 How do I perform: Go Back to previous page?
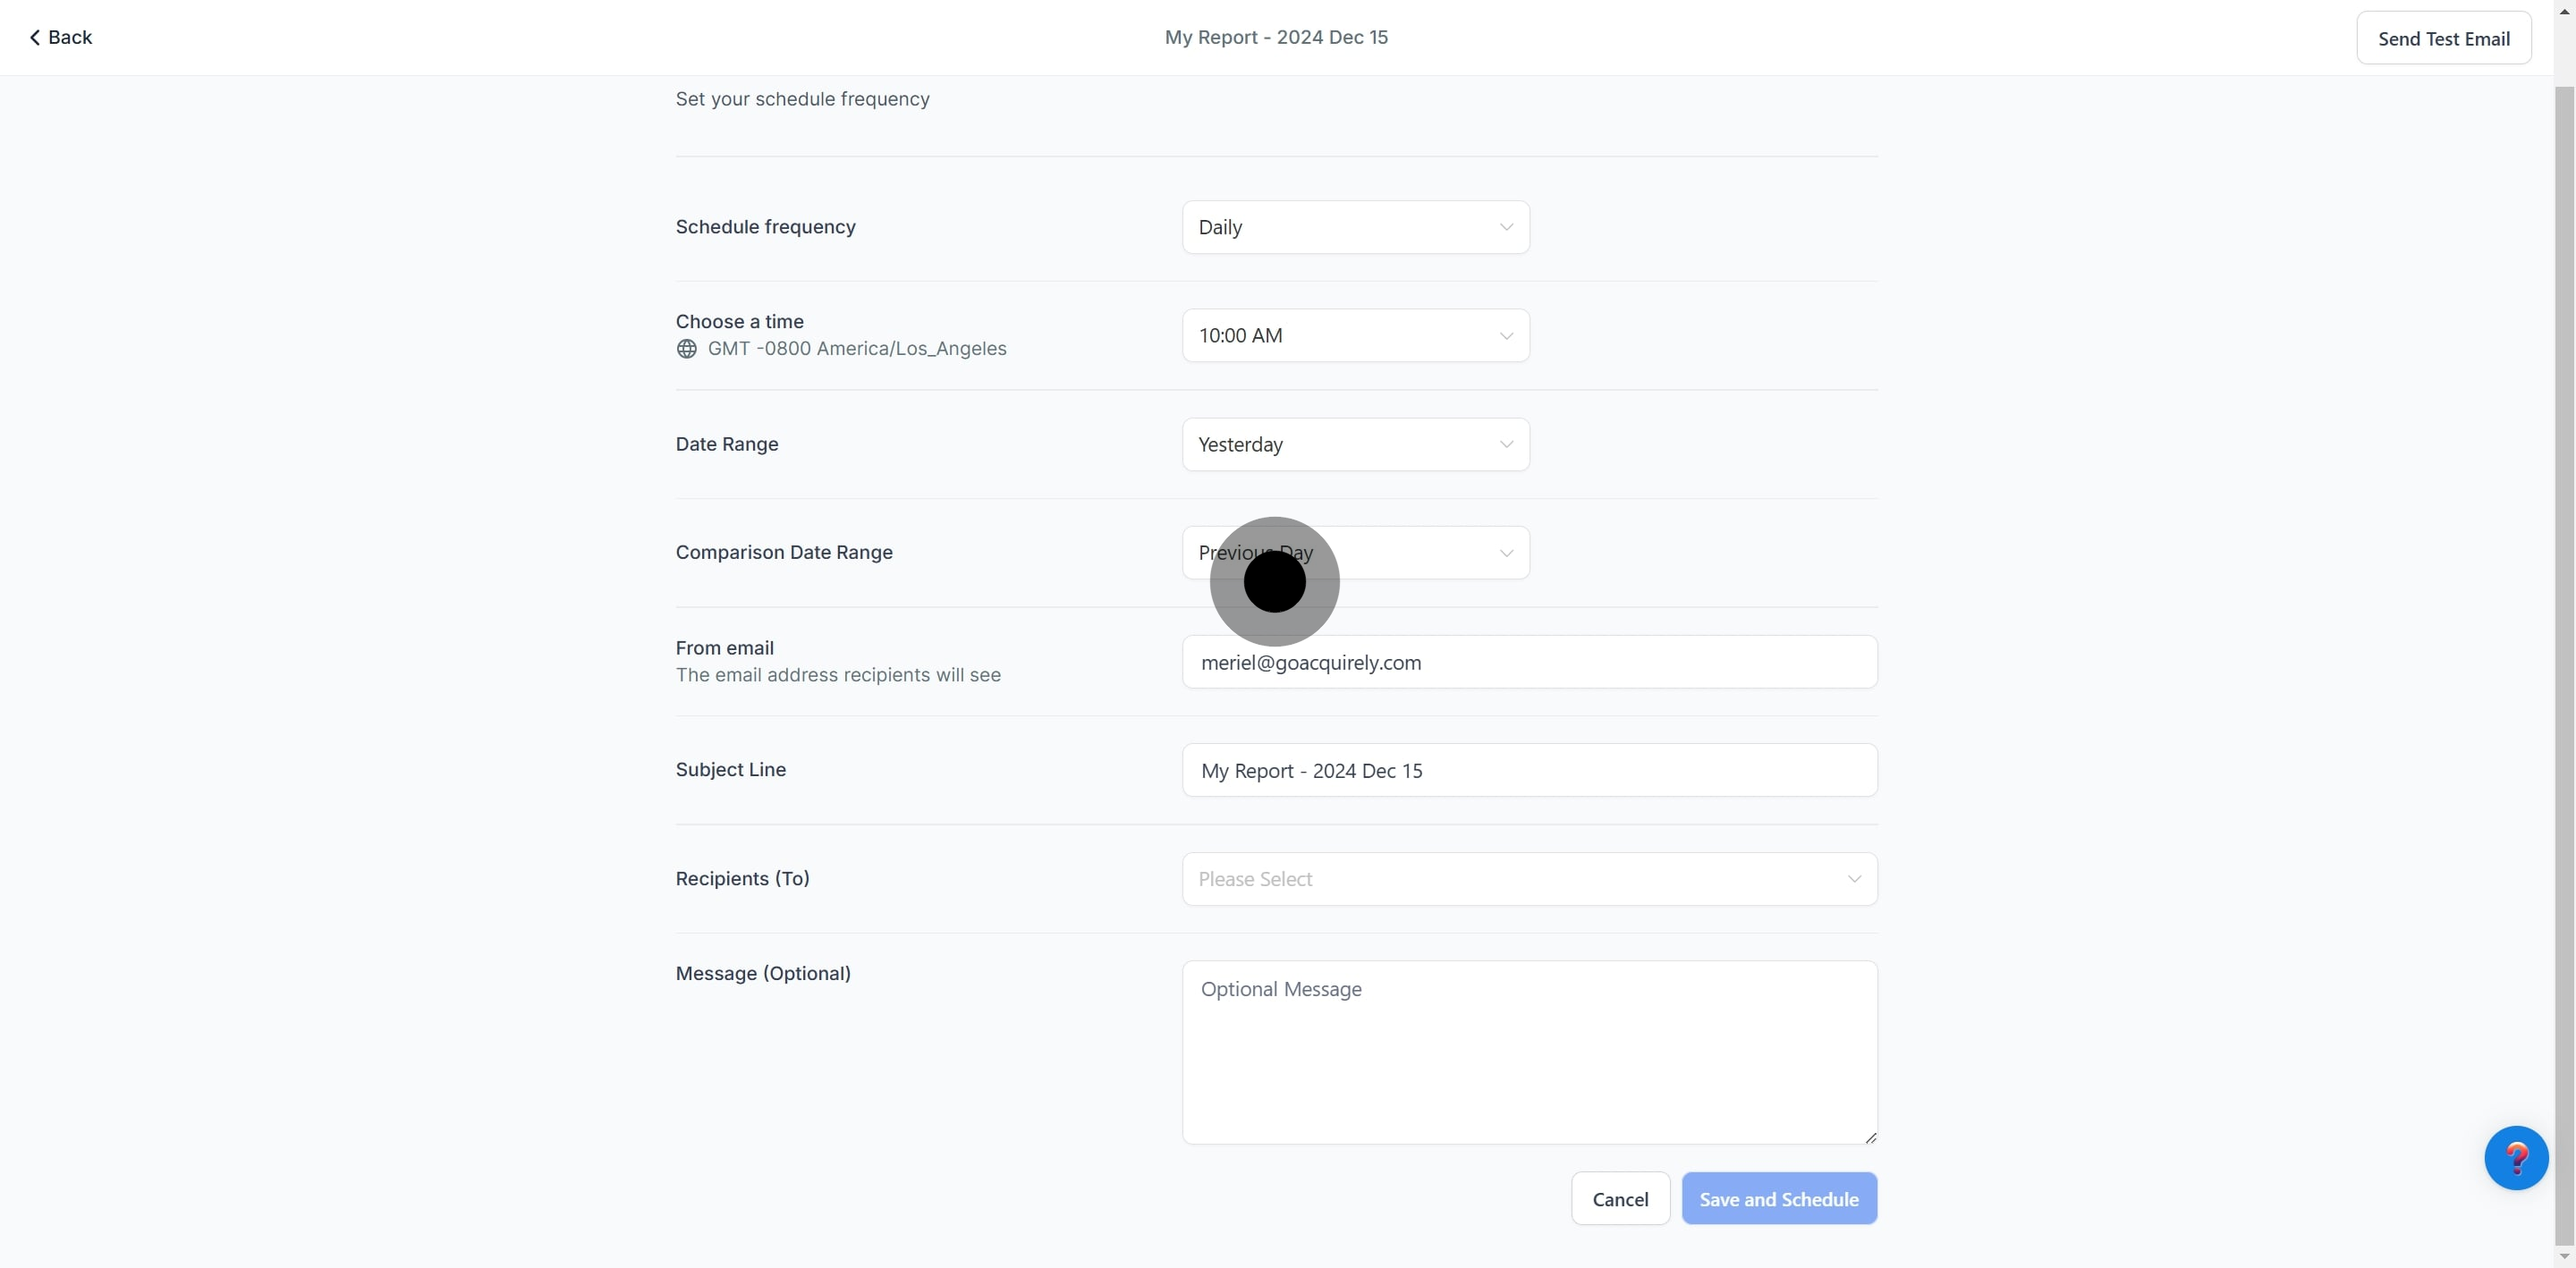(x=61, y=38)
